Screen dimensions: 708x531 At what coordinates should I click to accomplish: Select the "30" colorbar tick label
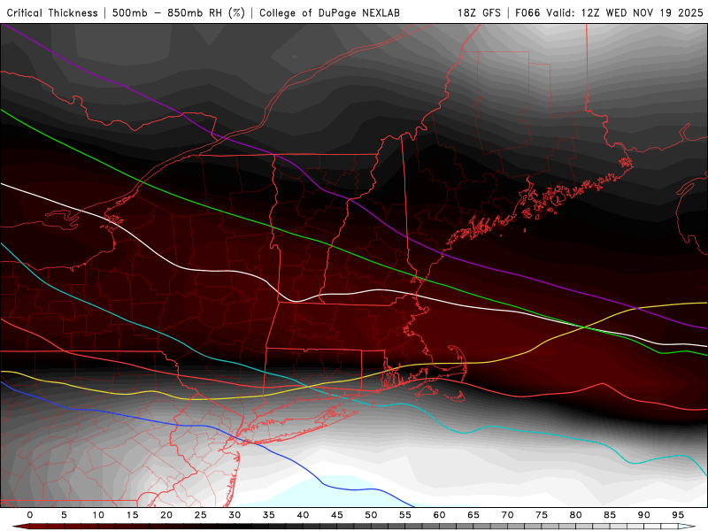point(235,515)
